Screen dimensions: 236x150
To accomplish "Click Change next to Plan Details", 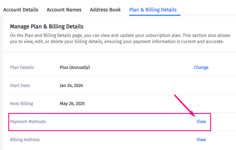I will coord(201,67).
